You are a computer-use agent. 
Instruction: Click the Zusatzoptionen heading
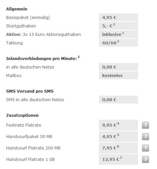[x=22, y=115]
